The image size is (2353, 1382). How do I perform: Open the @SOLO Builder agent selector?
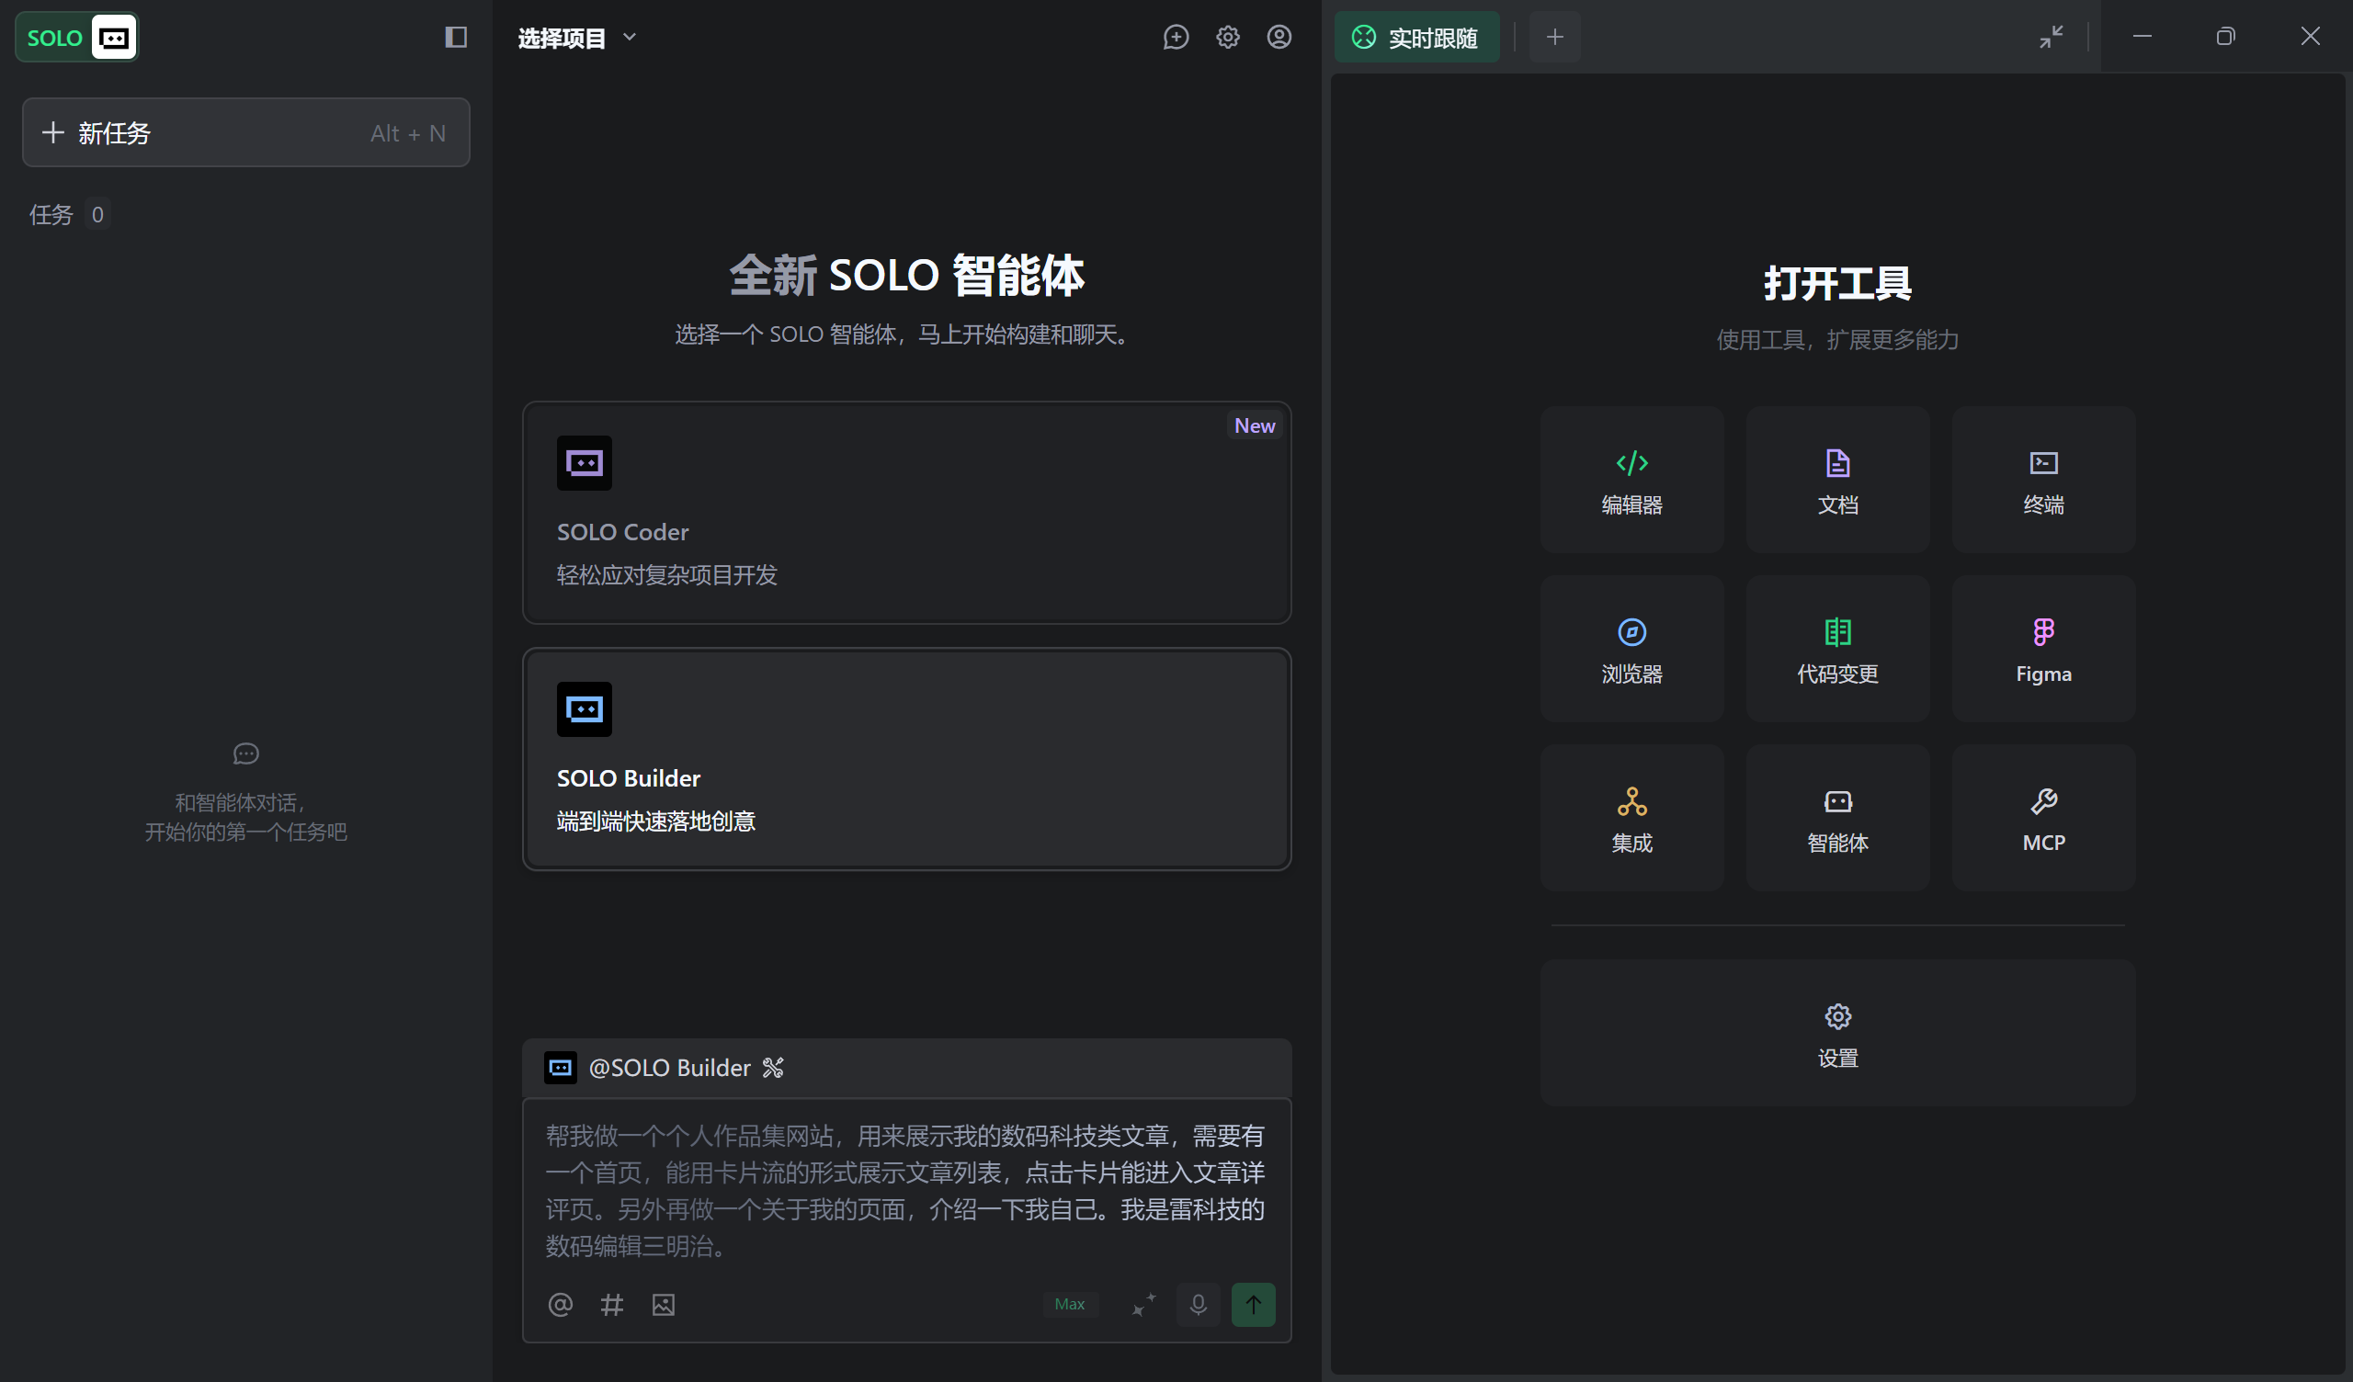(668, 1068)
